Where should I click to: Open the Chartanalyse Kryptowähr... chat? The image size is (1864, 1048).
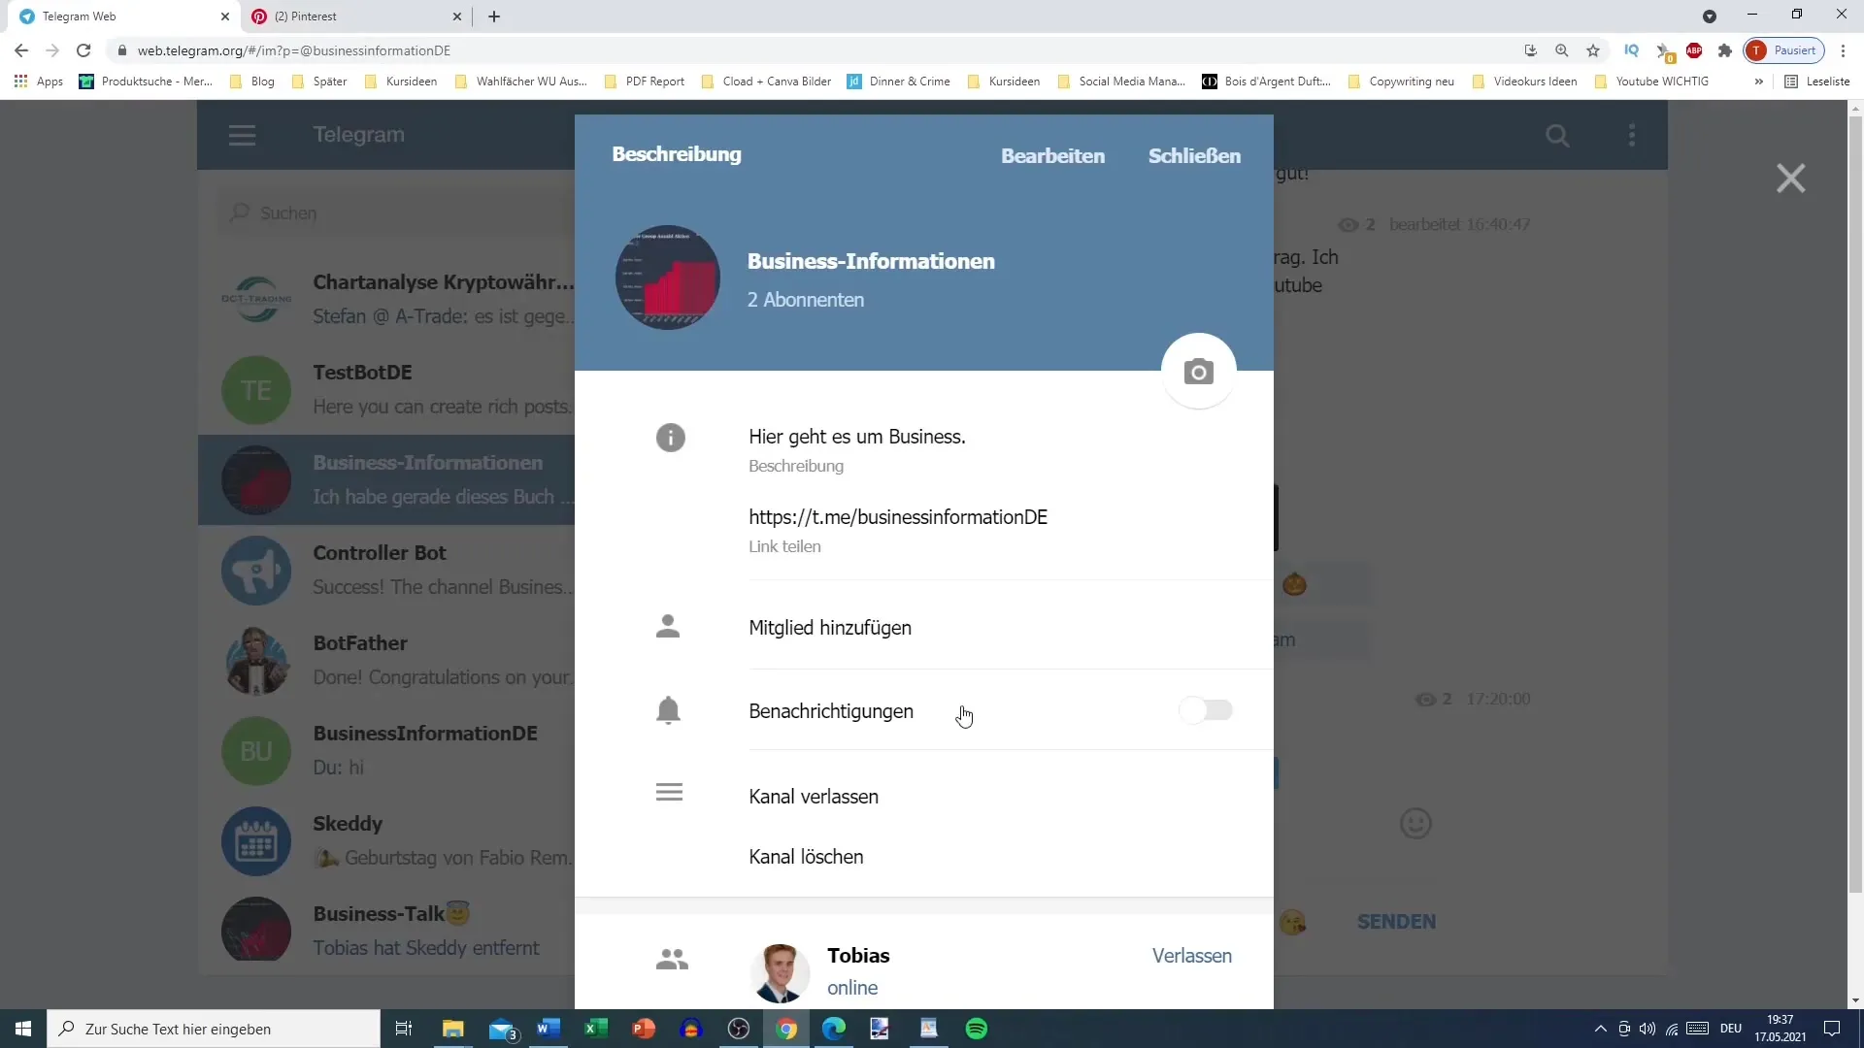[386, 299]
